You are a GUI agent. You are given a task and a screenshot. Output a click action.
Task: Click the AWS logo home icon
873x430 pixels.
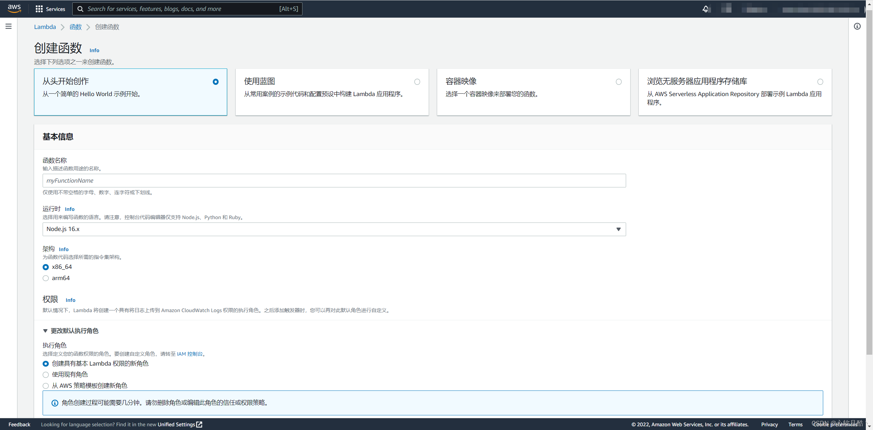[x=14, y=9]
